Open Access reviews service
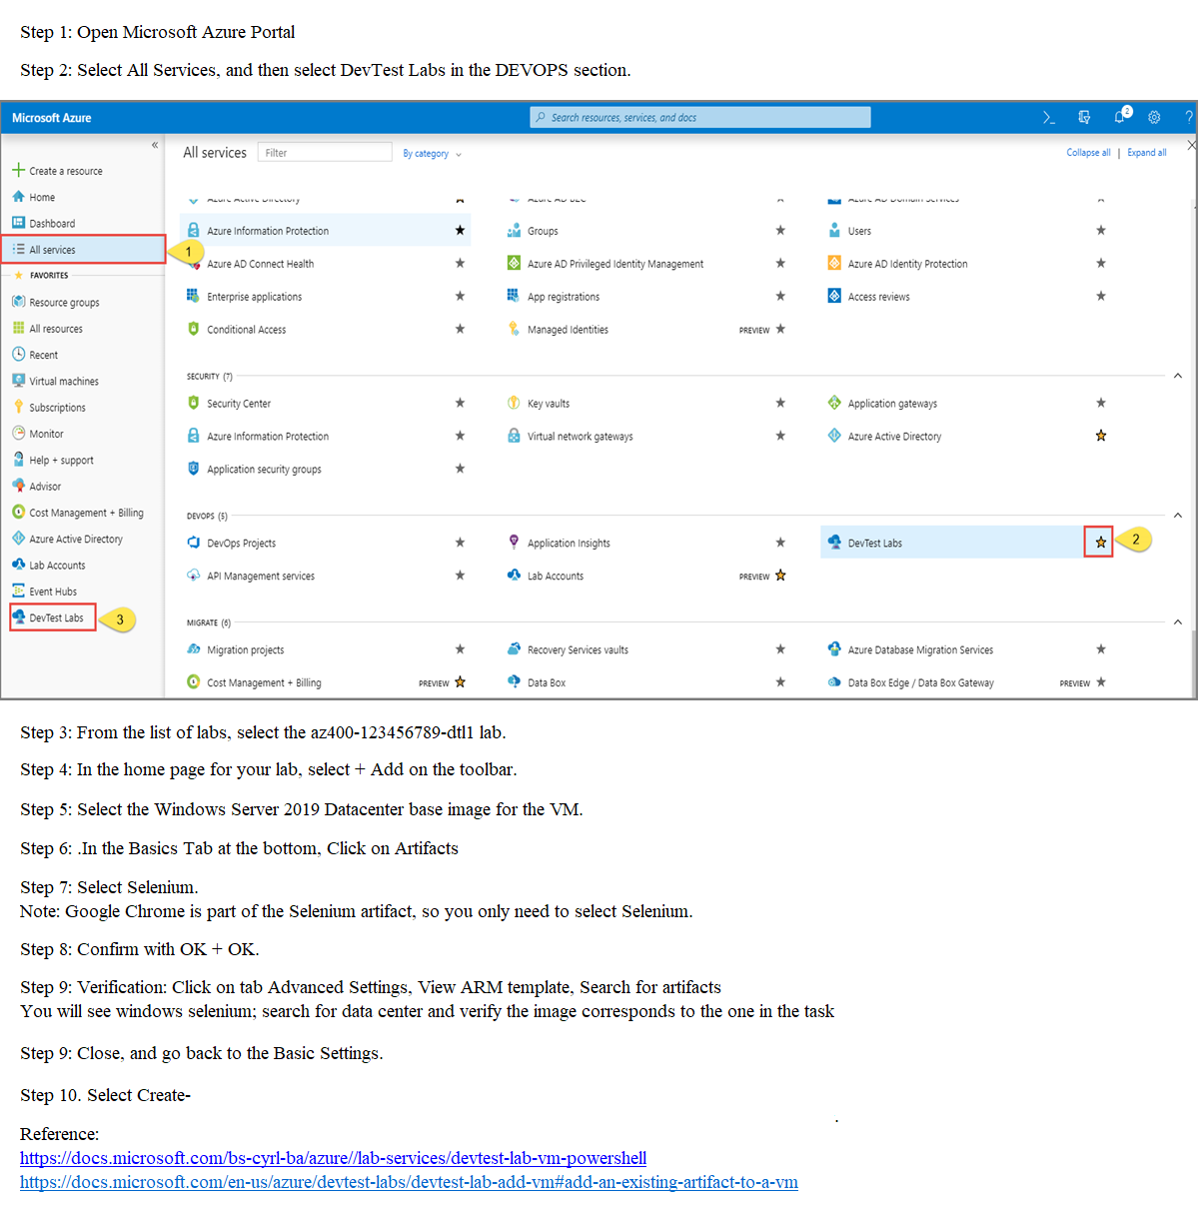The image size is (1198, 1212). (879, 297)
